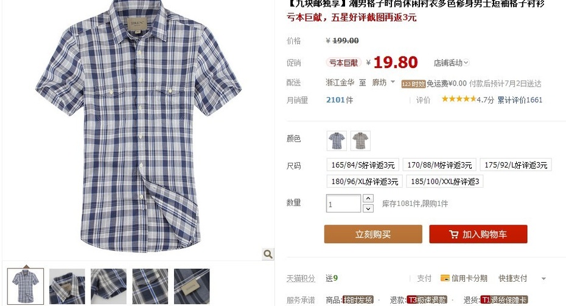Expand the 店铺活动 dropdown
This screenshot has width=566, height=306.
click(x=451, y=63)
